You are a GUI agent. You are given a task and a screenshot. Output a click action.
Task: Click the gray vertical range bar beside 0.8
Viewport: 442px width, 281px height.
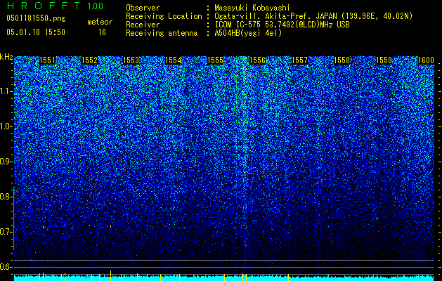13,218
